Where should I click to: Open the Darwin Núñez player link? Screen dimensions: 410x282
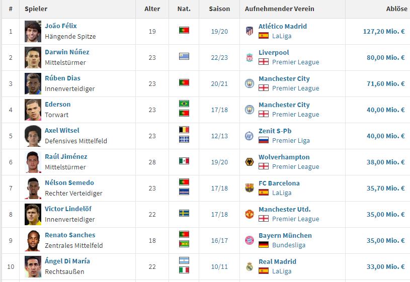click(x=67, y=52)
